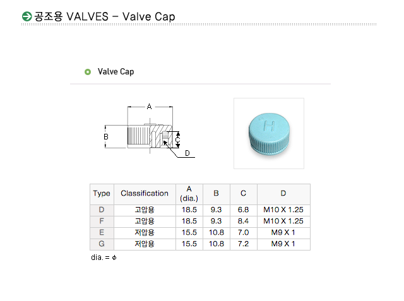
Task: Click the 8.4 value in column C
Action: coord(243,221)
